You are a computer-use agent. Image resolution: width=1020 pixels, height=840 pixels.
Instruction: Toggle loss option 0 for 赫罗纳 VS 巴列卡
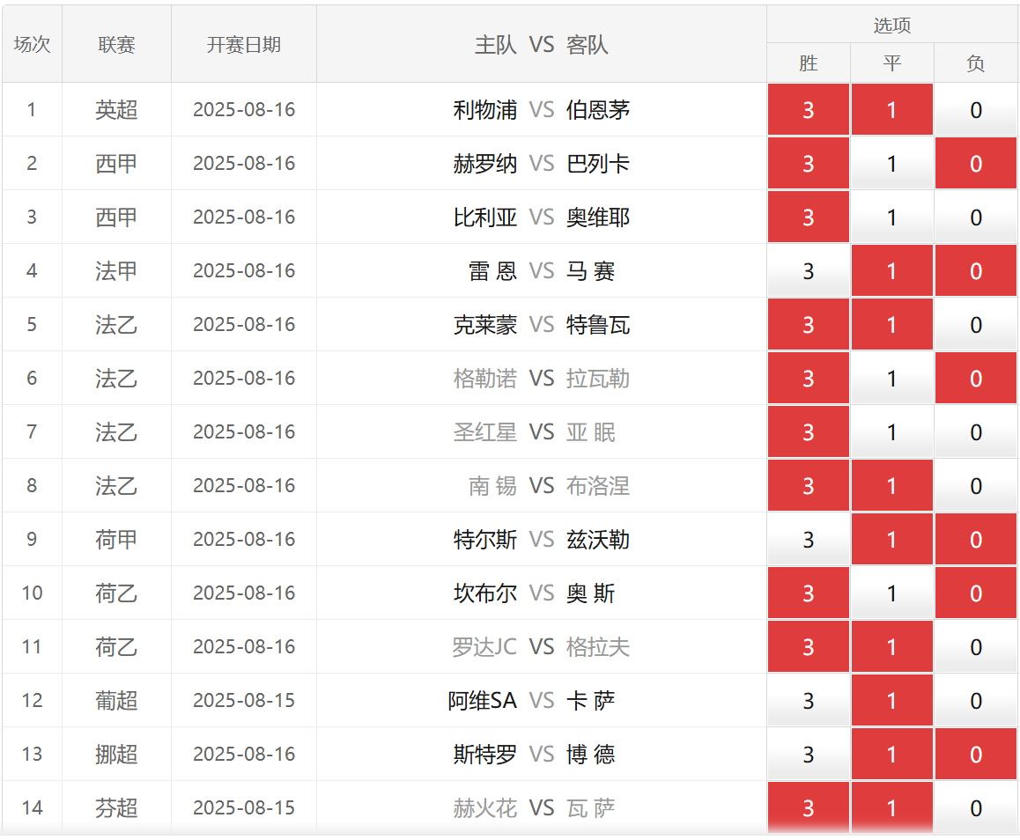976,163
